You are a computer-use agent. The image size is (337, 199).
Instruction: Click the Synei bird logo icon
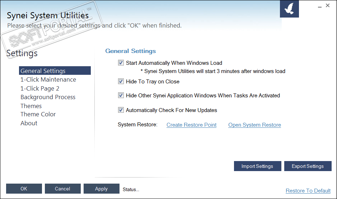[289, 9]
